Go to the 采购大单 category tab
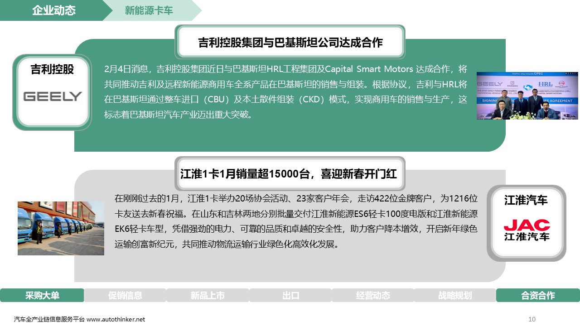The image size is (580, 326). click(42, 295)
